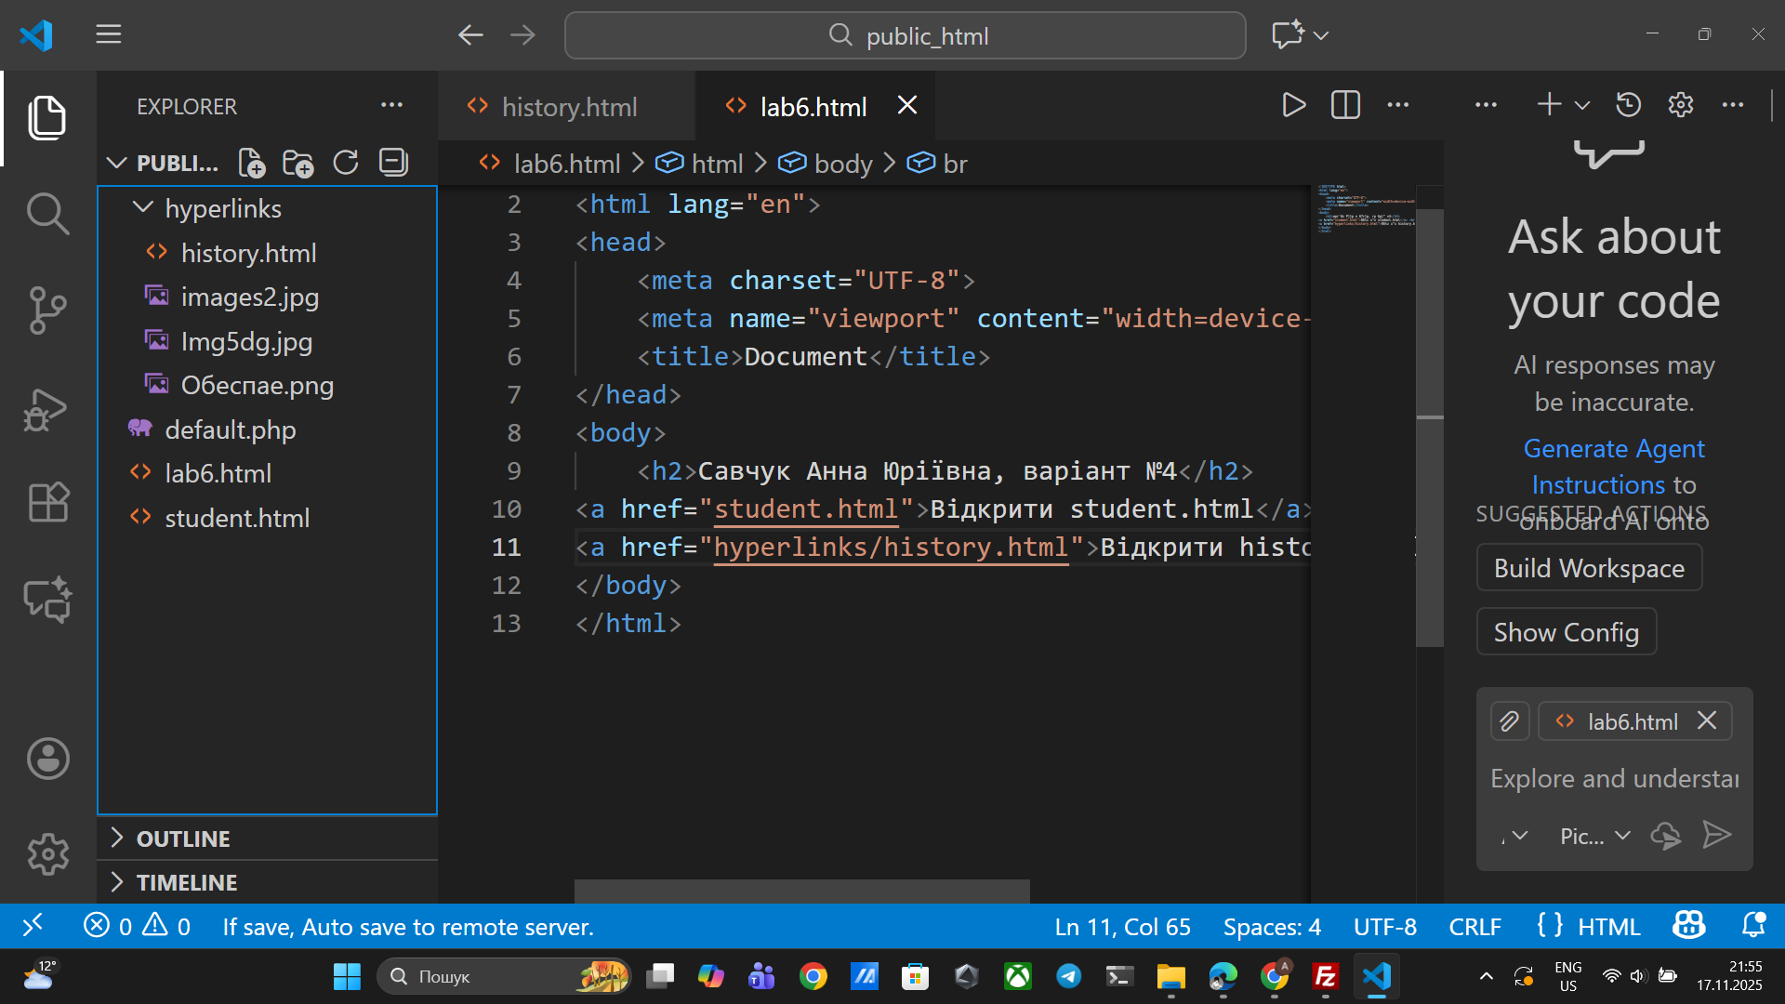The width and height of the screenshot is (1785, 1004).
Task: Expand the OUTLINE section
Action: [x=183, y=839]
